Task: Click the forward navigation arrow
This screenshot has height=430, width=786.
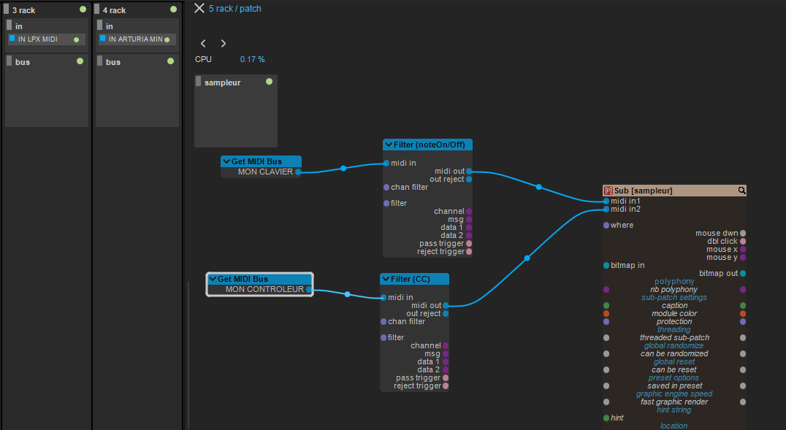Action: 224,44
